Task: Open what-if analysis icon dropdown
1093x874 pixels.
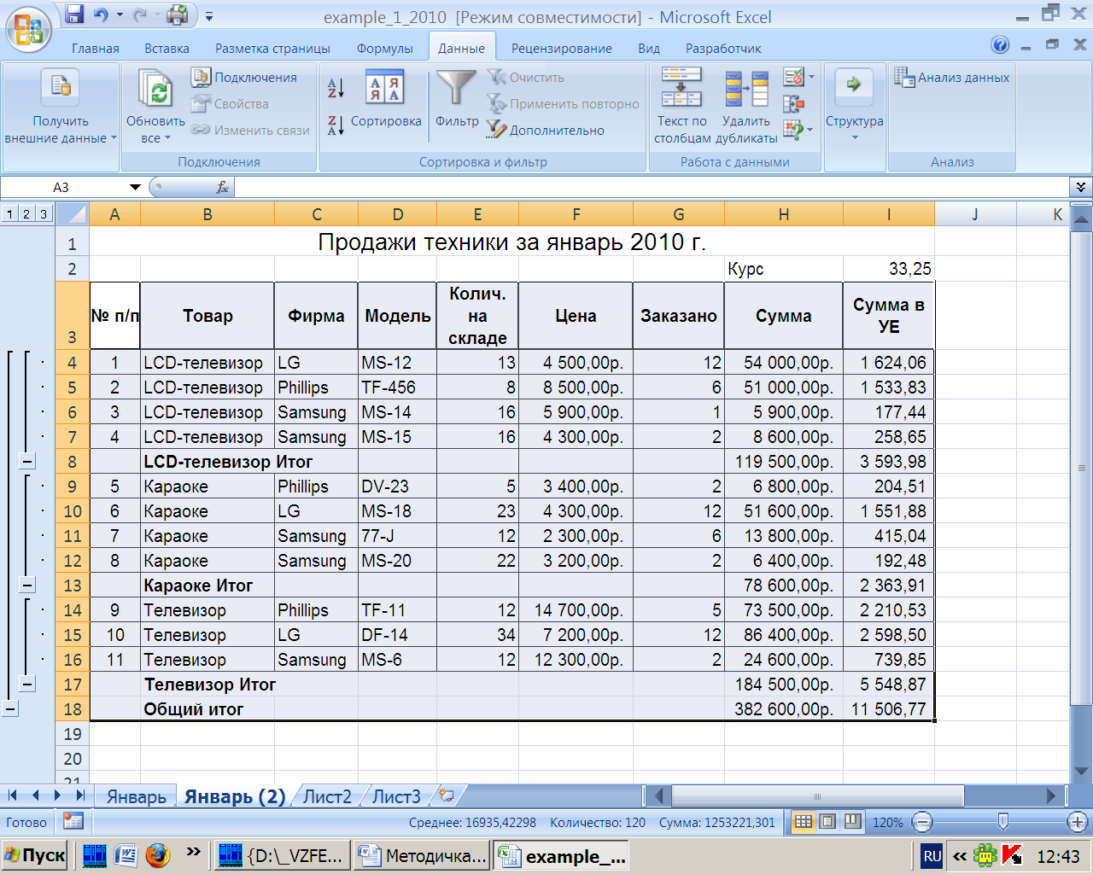Action: 798,130
